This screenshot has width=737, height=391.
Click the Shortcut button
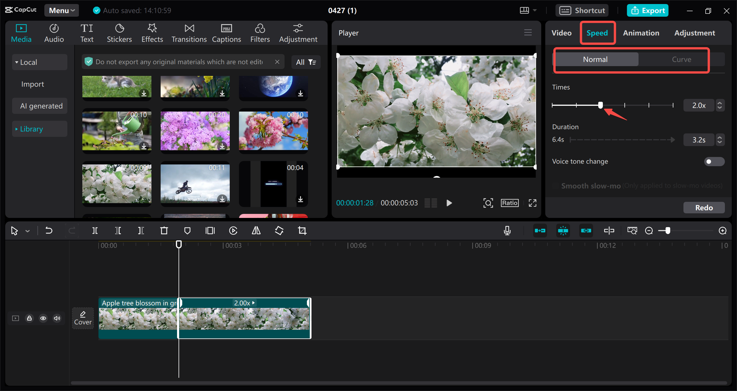(582, 11)
